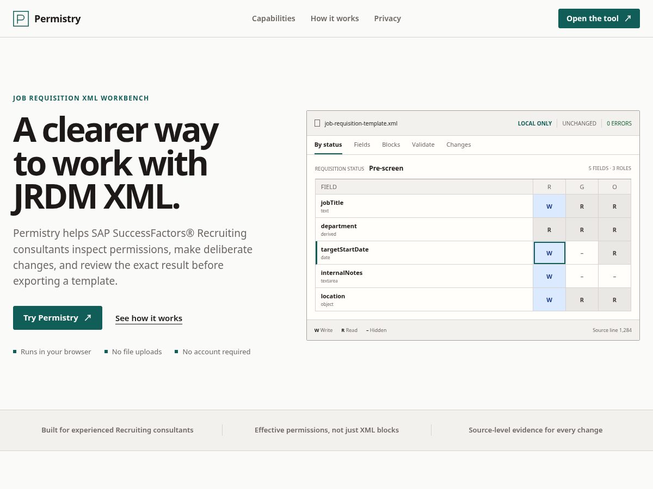Click the O role column header

click(x=614, y=187)
